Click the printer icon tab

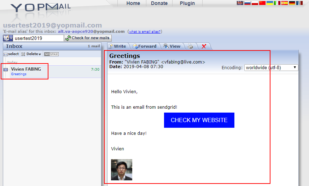[x=190, y=47]
